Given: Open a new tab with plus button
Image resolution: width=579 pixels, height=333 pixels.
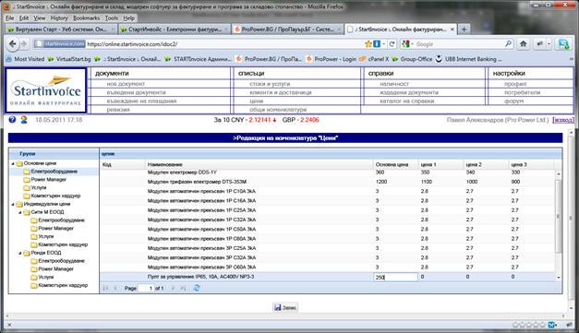Looking at the screenshot, I should [x=464, y=30].
